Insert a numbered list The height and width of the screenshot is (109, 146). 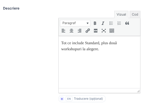click(x=119, y=23)
